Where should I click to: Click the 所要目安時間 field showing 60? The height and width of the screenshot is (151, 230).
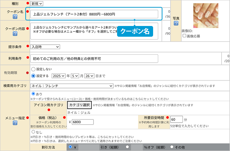(x=176, y=119)
